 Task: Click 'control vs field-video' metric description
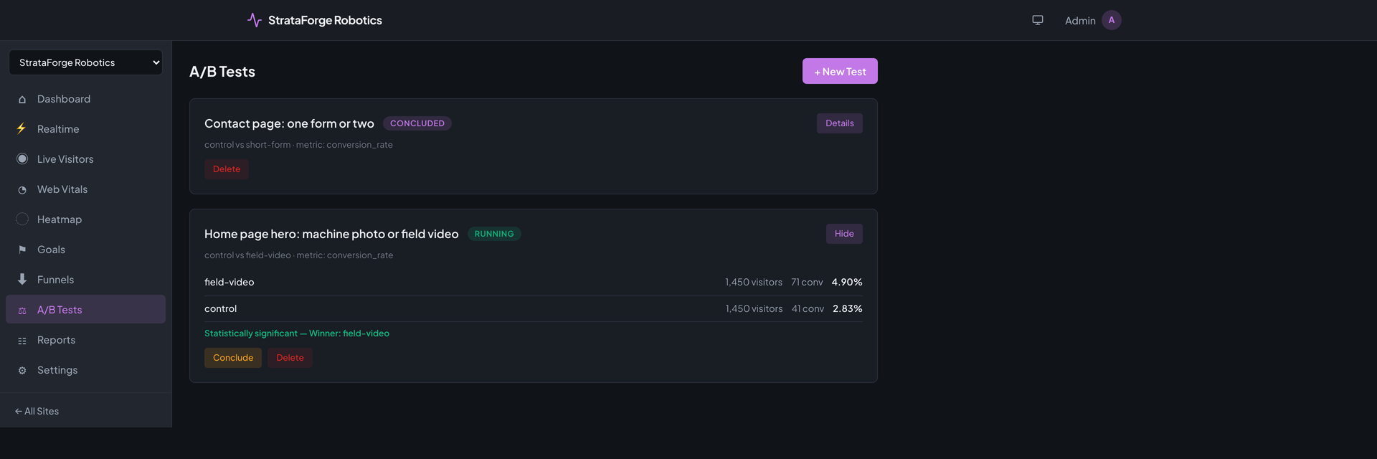pyautogui.click(x=298, y=255)
